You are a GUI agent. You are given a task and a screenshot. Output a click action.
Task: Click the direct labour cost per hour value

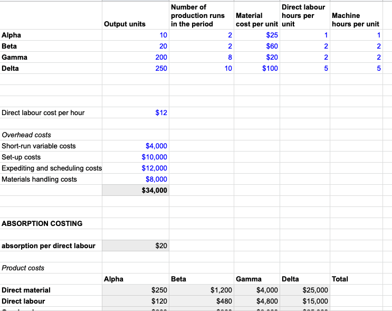pos(136,112)
